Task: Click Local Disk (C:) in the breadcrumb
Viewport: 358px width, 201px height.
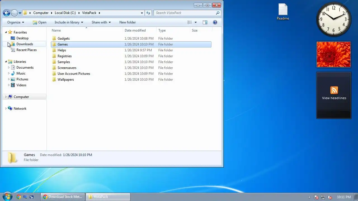Action: point(65,13)
